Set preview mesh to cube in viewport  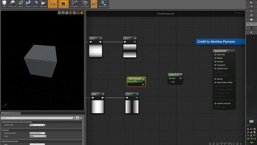coord(71,13)
